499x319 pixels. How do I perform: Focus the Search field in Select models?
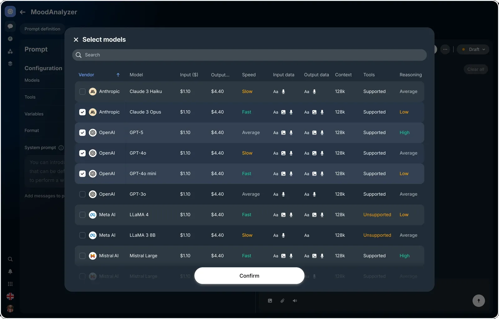(x=249, y=55)
